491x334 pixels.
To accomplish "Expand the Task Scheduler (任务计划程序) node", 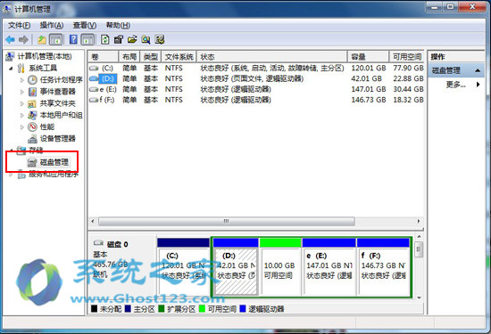I will (22, 80).
